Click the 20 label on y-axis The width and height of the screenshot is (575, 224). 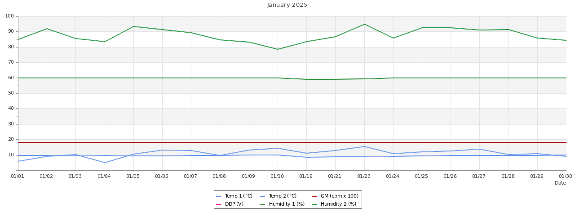[11, 139]
